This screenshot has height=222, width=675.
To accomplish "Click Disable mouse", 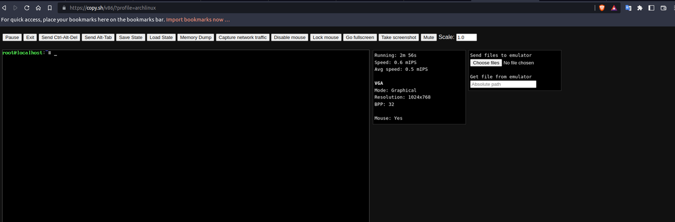I will point(290,38).
